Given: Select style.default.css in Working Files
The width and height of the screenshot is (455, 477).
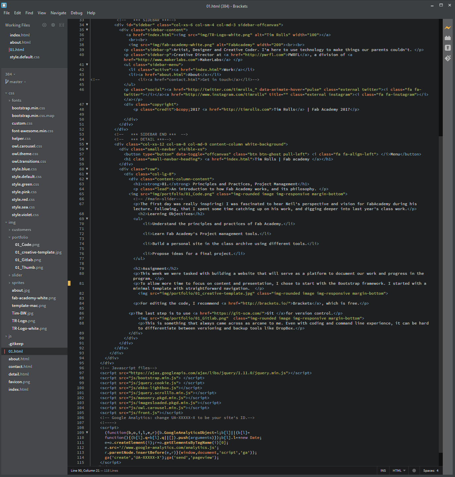Looking at the screenshot, I should pyautogui.click(x=25, y=57).
